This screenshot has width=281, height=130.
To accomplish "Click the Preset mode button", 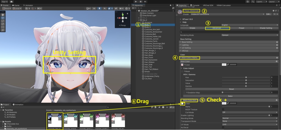I will click(241, 28).
